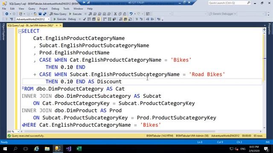The height and width of the screenshot is (153, 273).
Task: Open the Project menu
Action: click(43, 8)
